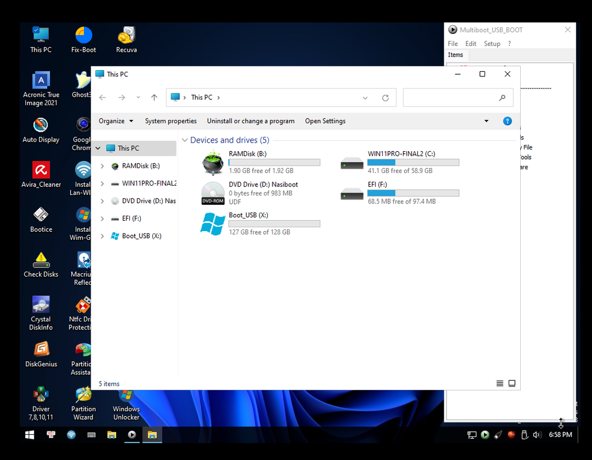Screen dimensions: 592x460
Task: Open the recent locations dropdown arrow
Action: point(138,97)
